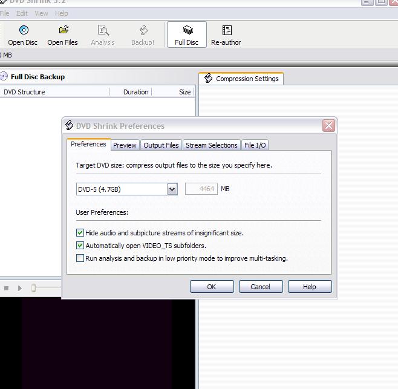
Task: Click the Full Disc Backup disc icon
Action: click(x=3, y=76)
